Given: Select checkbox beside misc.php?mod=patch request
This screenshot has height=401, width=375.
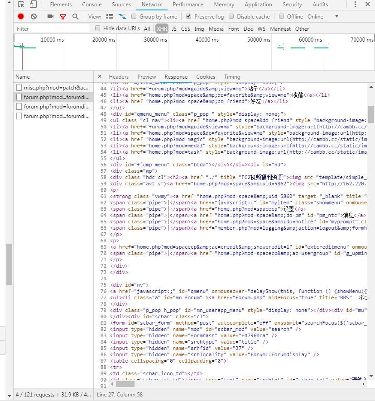Looking at the screenshot, I should [19, 87].
